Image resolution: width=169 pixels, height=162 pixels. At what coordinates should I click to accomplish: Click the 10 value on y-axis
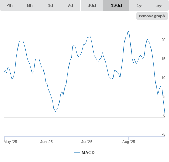[x=163, y=78]
